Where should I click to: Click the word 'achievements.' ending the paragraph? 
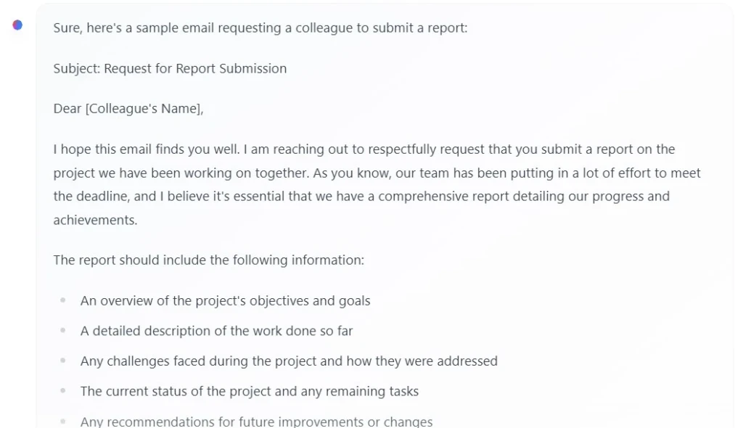(x=95, y=220)
